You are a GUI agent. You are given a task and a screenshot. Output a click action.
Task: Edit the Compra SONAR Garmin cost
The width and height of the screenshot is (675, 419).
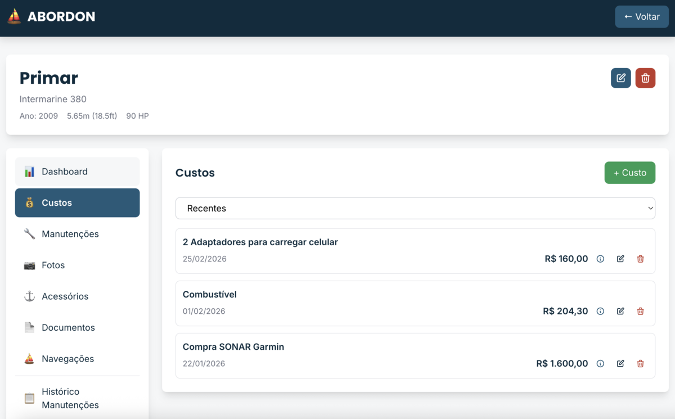[620, 364]
